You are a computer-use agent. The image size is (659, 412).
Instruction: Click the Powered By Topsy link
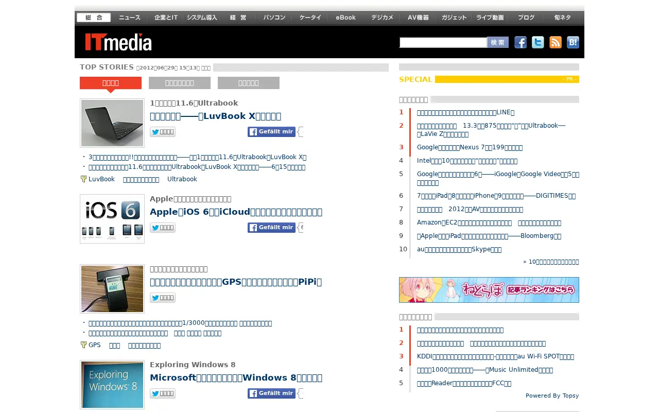552,396
